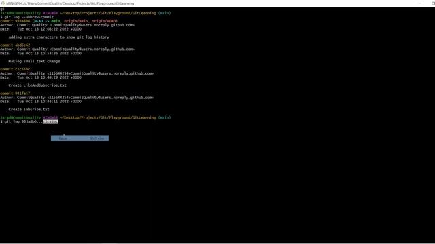Click the date line 'Tue Oct 18 10:48:11 2022'

(41, 101)
